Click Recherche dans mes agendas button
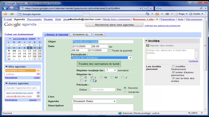The image size is (209, 117). [x=114, y=25]
